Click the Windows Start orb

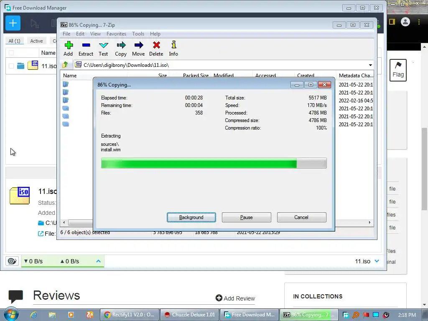(11, 314)
